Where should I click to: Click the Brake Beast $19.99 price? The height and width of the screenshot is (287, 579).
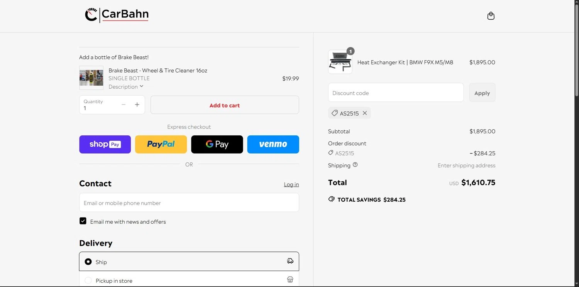coord(291,78)
